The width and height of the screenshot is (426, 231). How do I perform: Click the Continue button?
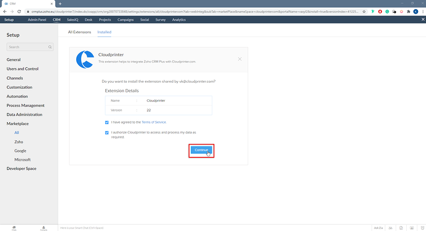(x=201, y=150)
